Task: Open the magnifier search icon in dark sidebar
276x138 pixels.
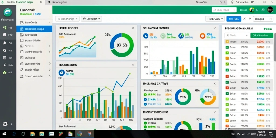Action: (5, 50)
